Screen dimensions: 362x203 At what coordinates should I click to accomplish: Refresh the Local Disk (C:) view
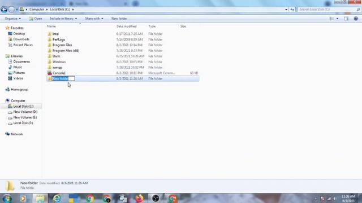pos(292,10)
